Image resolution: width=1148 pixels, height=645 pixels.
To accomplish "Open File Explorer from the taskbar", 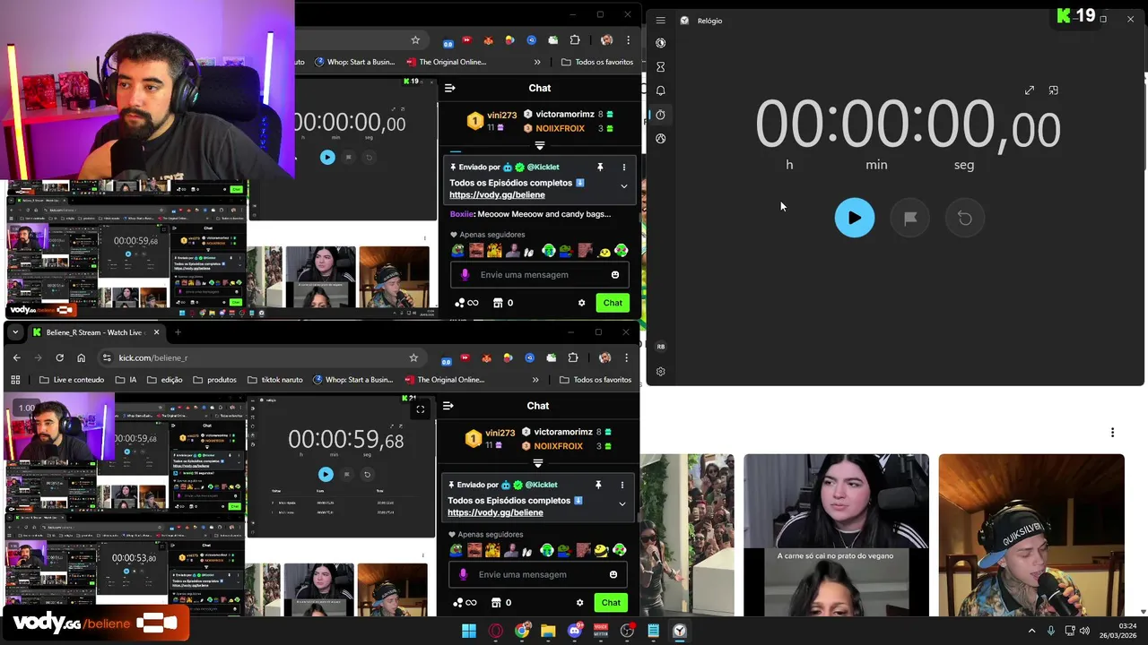I will (x=548, y=631).
